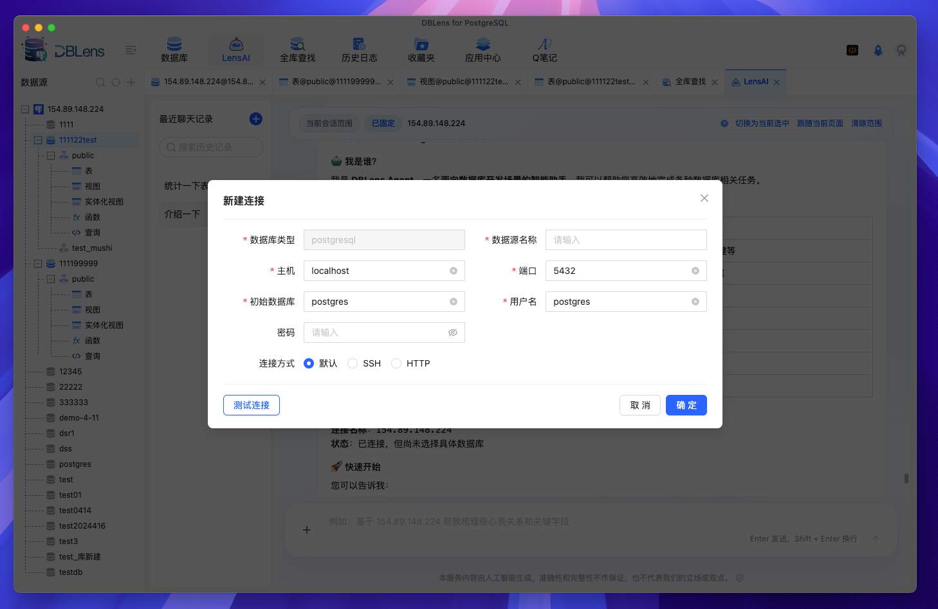The height and width of the screenshot is (609, 938).
Task: Collapse public schema under 111199999
Action: (x=51, y=279)
